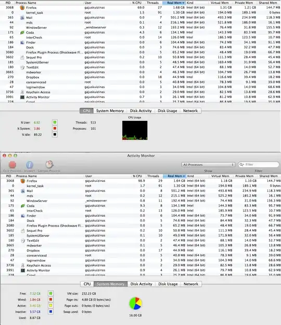281x325 pixels.
Task: Click the Sequel Pro icon in the CPU-pane window
Action: pyautogui.click(x=22, y=57)
